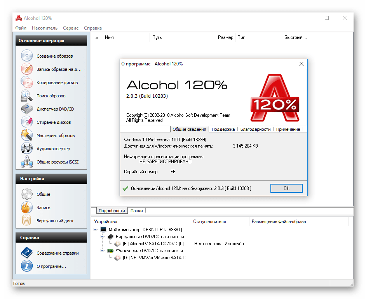Open Создание образов operation
The width and height of the screenshot is (366, 299).
[55, 56]
